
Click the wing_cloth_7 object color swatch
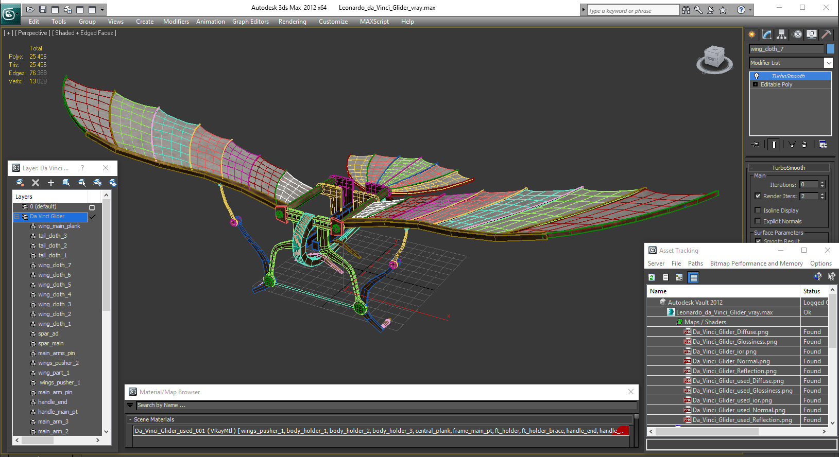tap(830, 49)
